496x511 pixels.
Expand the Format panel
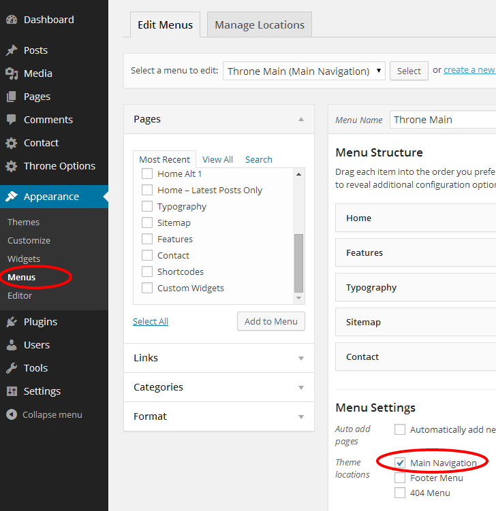[x=219, y=416]
